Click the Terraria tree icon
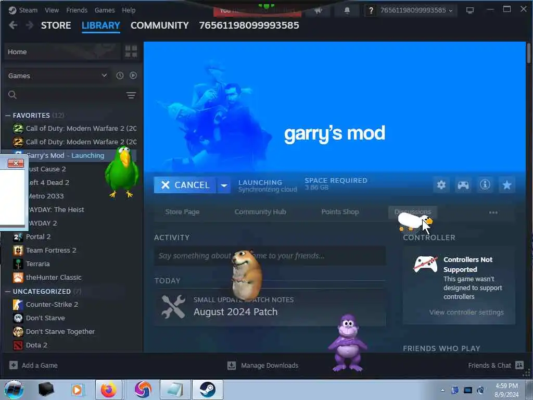 click(x=18, y=264)
